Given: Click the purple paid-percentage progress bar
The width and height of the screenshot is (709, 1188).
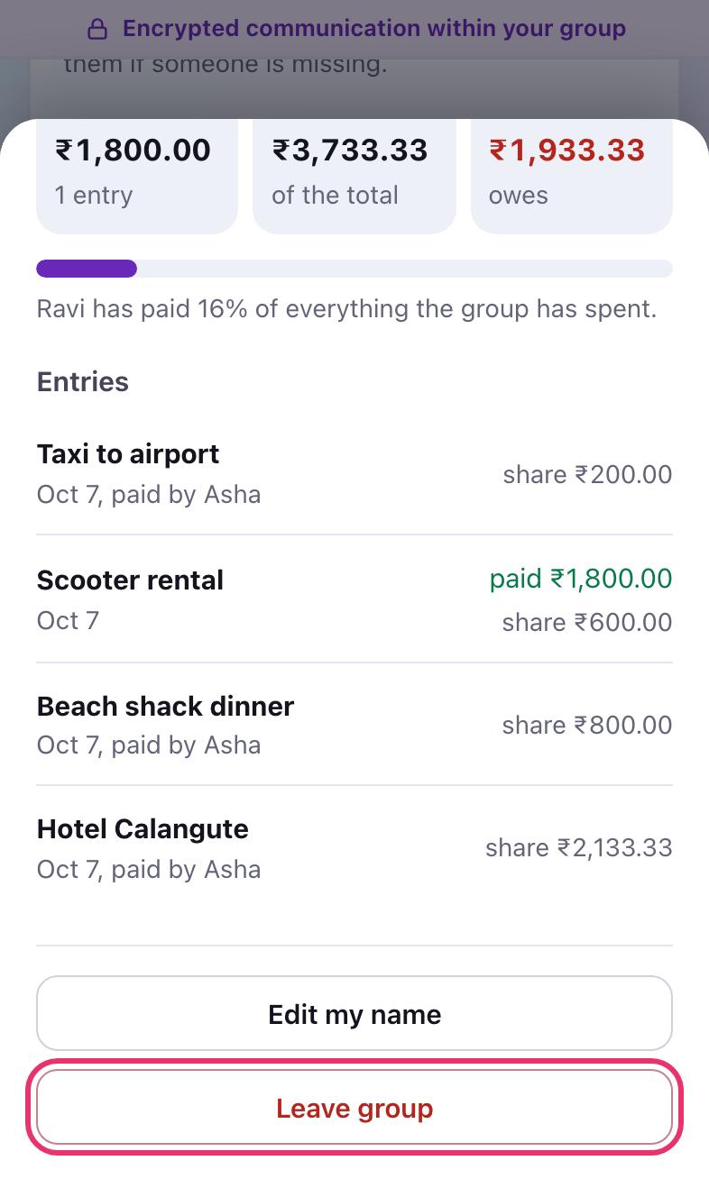Looking at the screenshot, I should (354, 269).
